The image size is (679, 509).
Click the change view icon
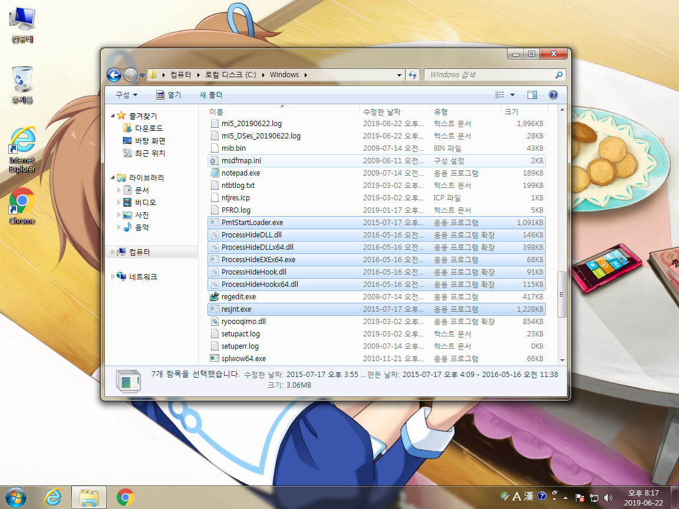tap(500, 95)
